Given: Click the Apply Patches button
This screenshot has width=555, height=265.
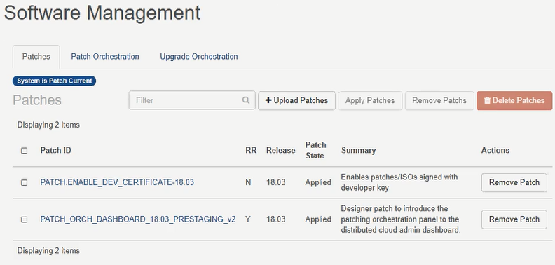Looking at the screenshot, I should 370,101.
